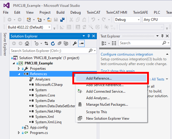Open the TwinSAFE menu
The height and width of the screenshot is (139, 172).
[x=141, y=12]
